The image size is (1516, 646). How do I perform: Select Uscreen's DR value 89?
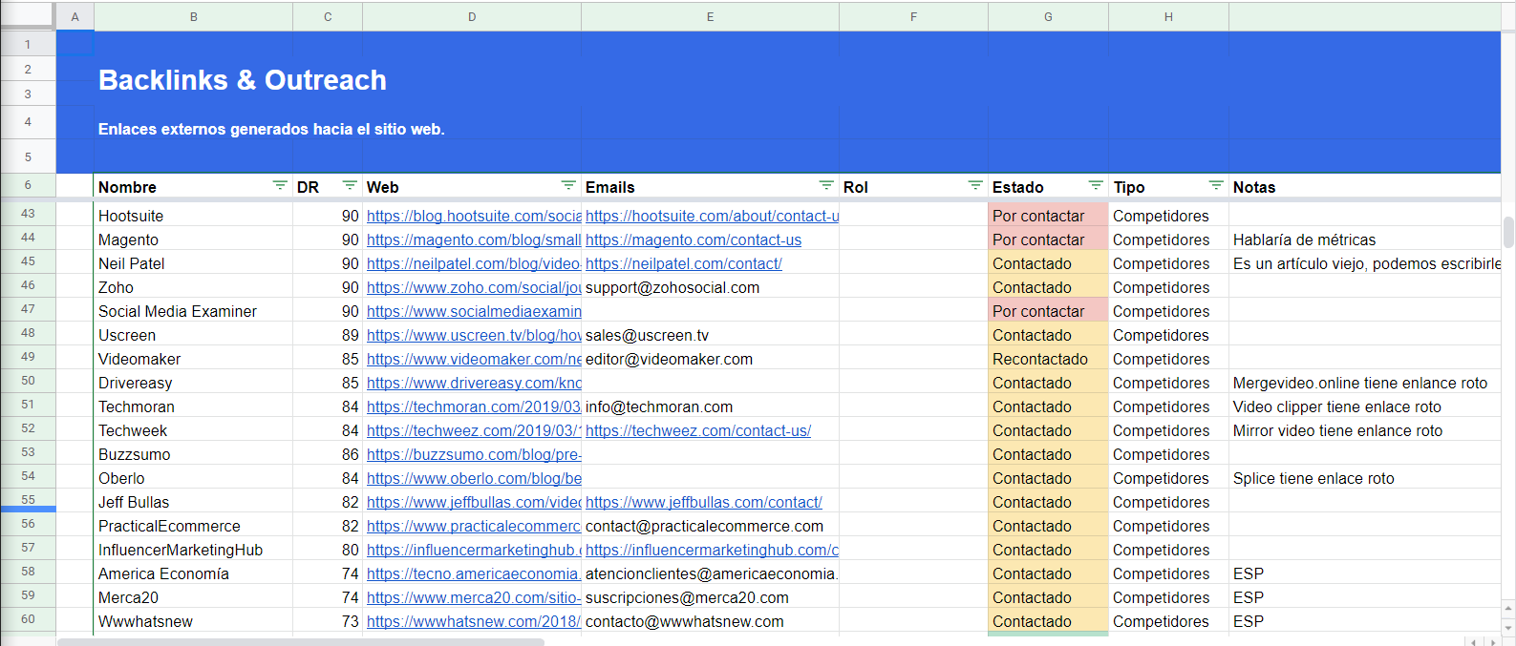click(x=328, y=336)
